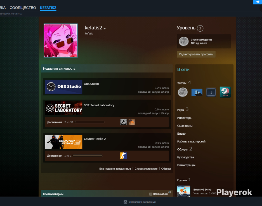262x206 pixels.
Task: Expand the kefatis2 name history arrow
Action: coord(105,29)
